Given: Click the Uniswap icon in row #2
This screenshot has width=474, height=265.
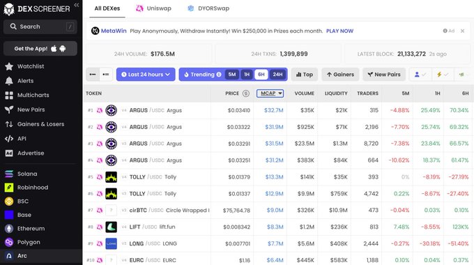Looking at the screenshot, I should pyautogui.click(x=100, y=127).
